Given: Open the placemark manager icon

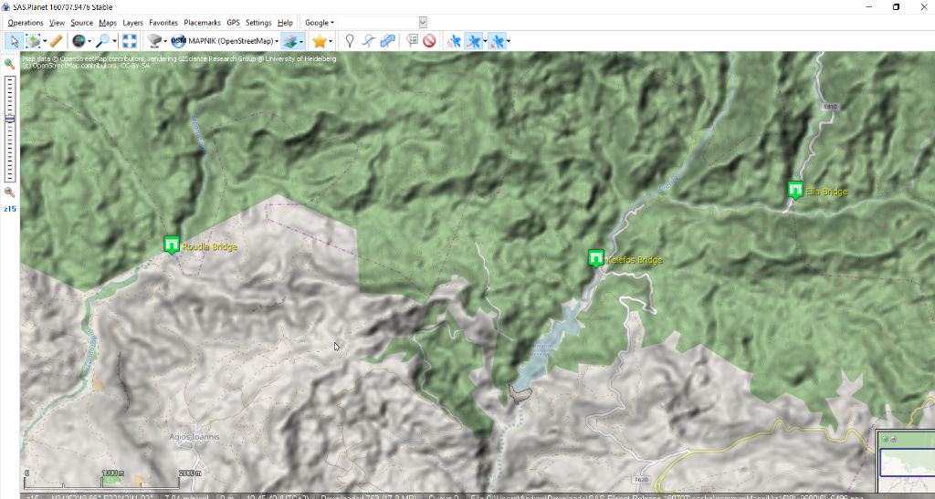Looking at the screenshot, I should click(x=412, y=41).
